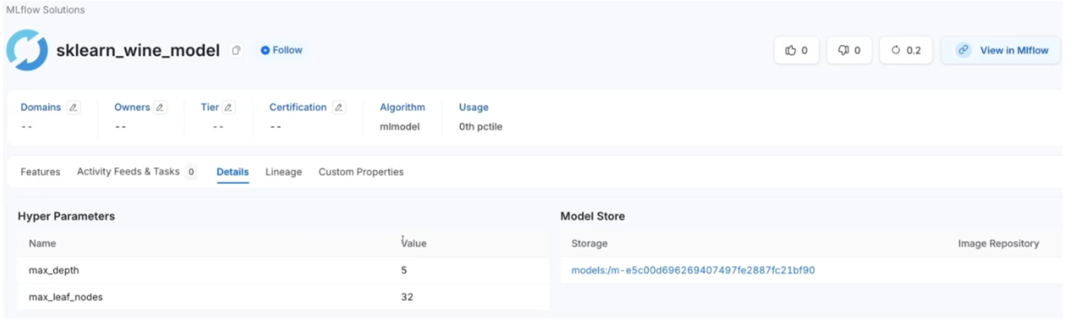This screenshot has width=1066, height=319.
Task: Click the mlmodel algorithm value
Action: [400, 127]
